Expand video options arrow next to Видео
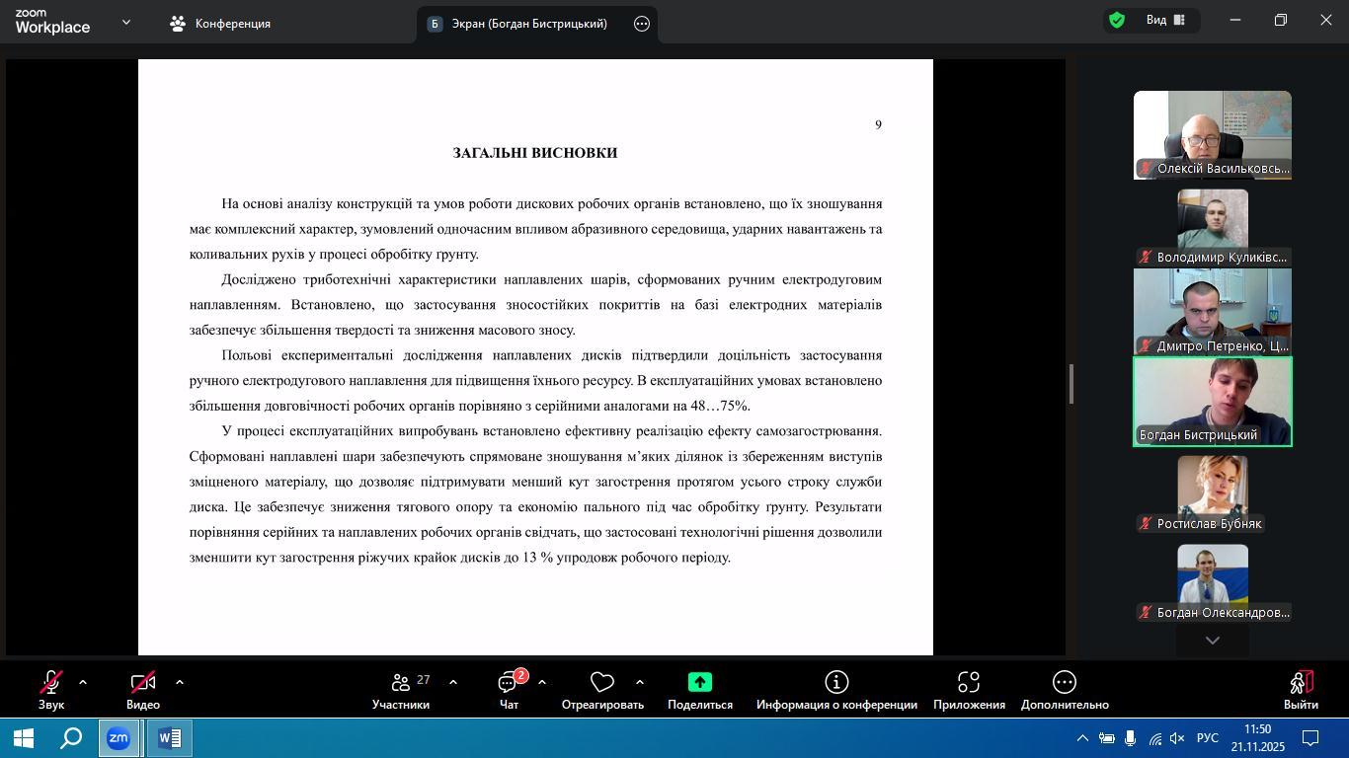The image size is (1349, 758). (180, 682)
